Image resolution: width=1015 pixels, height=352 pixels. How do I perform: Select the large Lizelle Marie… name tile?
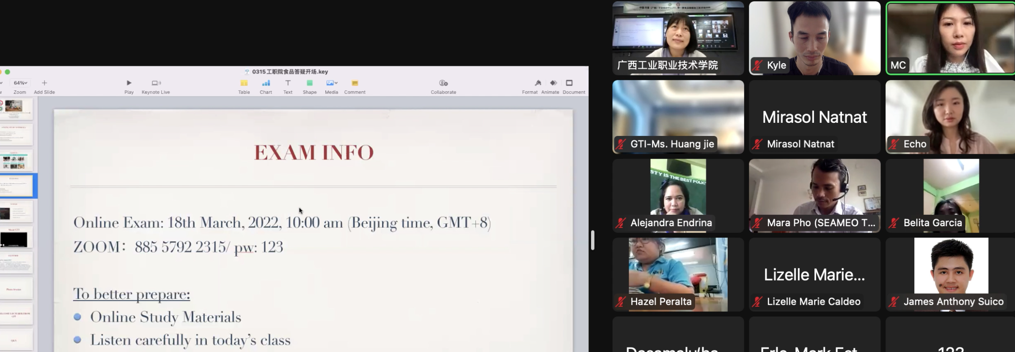click(x=815, y=274)
